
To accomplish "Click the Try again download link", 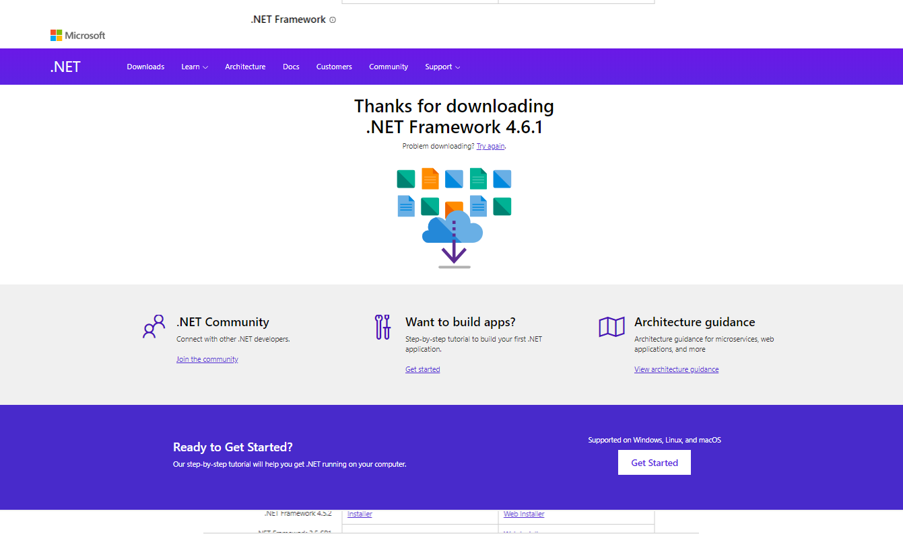I will point(490,146).
